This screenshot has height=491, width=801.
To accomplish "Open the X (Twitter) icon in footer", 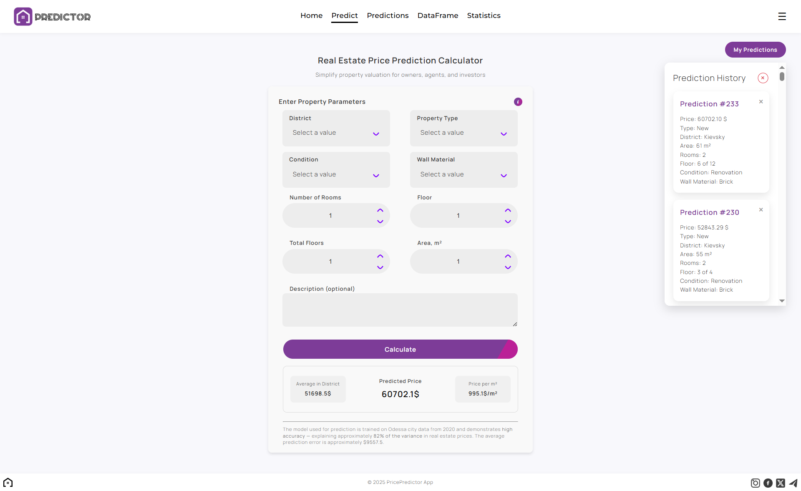I will pos(781,483).
